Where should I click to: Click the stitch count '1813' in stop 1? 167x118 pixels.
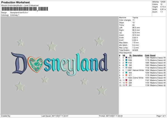[x=130, y=58]
